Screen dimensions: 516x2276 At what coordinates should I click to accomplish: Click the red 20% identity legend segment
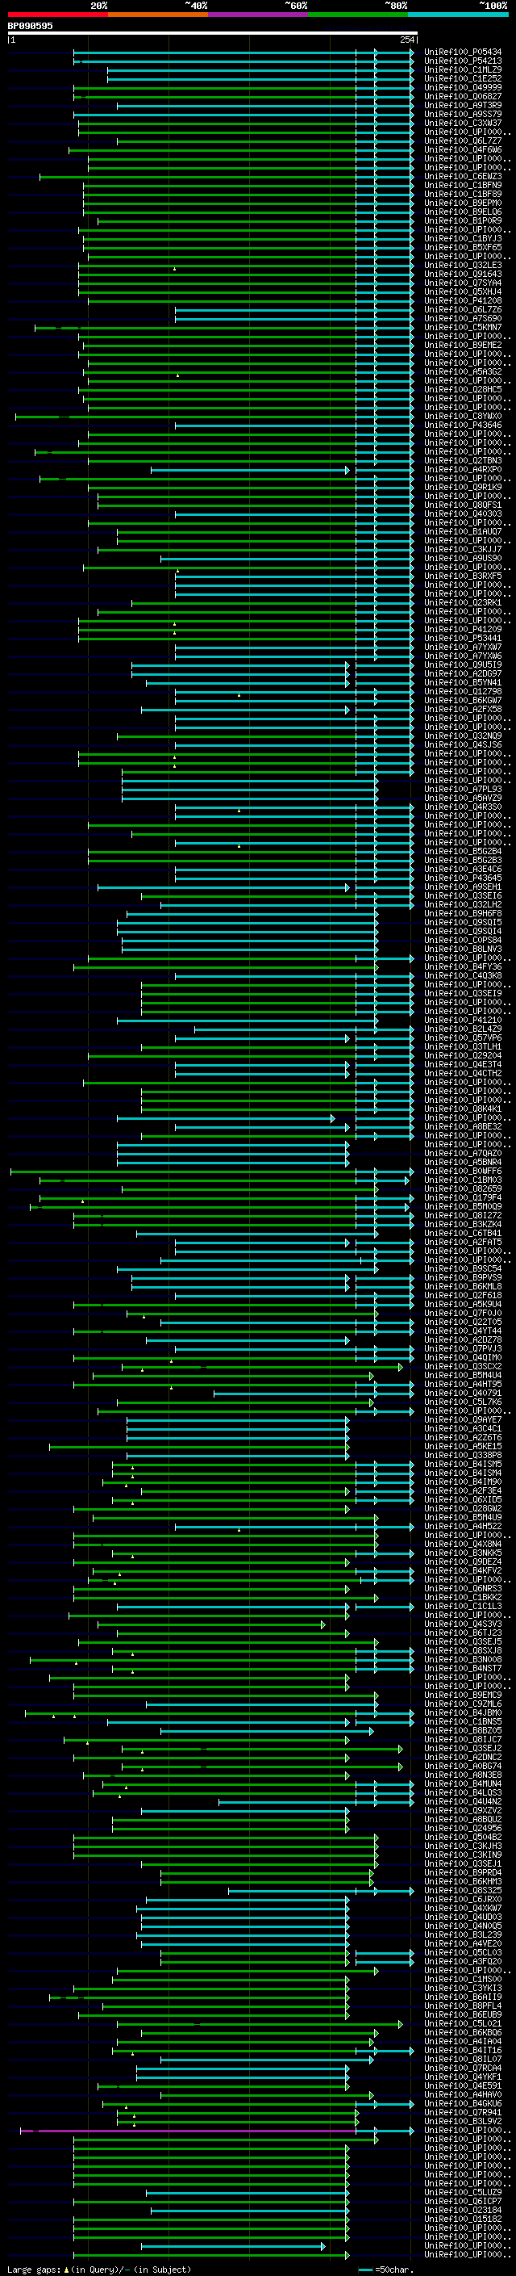pyautogui.click(x=57, y=15)
